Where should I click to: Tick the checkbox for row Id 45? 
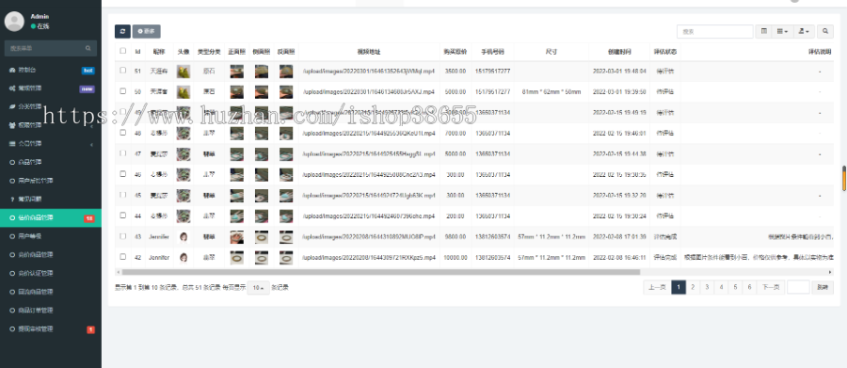click(x=122, y=195)
